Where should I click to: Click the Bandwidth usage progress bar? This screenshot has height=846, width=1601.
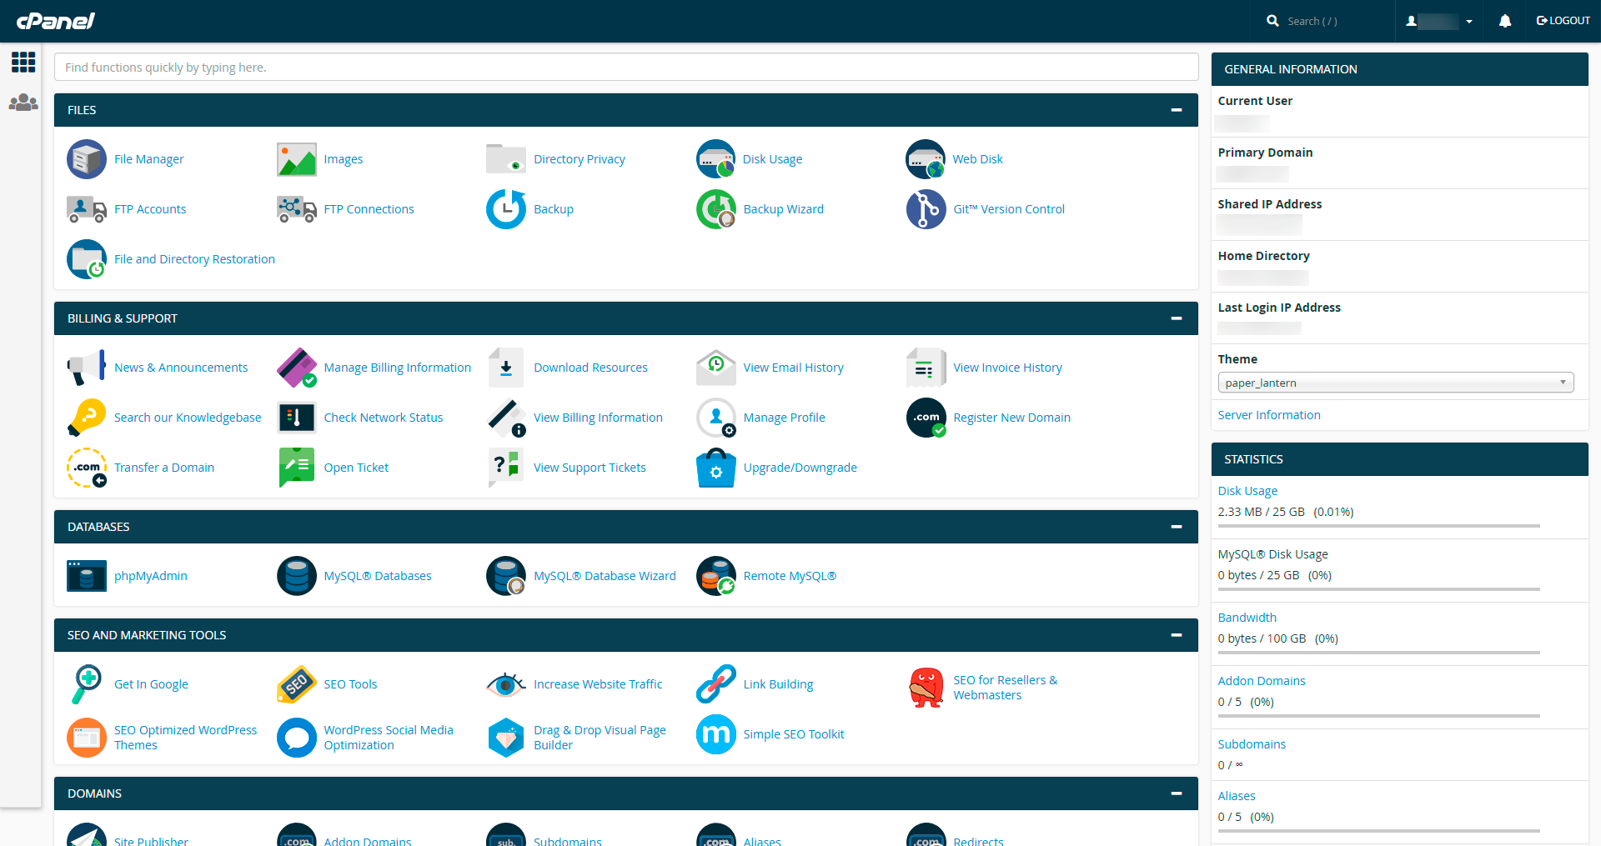pyautogui.click(x=1378, y=653)
